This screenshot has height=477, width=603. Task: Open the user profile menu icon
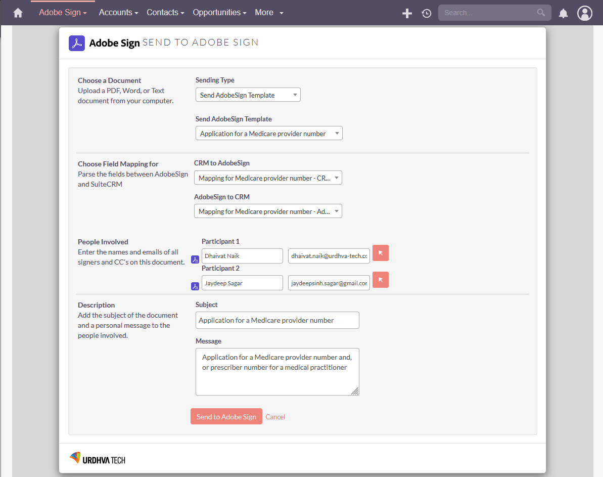pos(585,13)
